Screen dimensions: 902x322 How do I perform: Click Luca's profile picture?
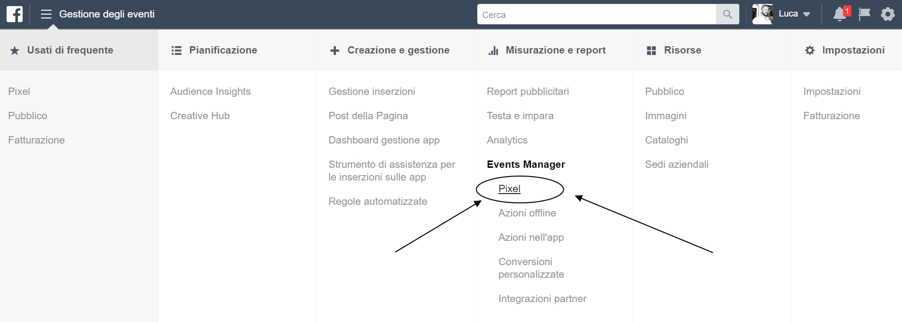click(762, 14)
